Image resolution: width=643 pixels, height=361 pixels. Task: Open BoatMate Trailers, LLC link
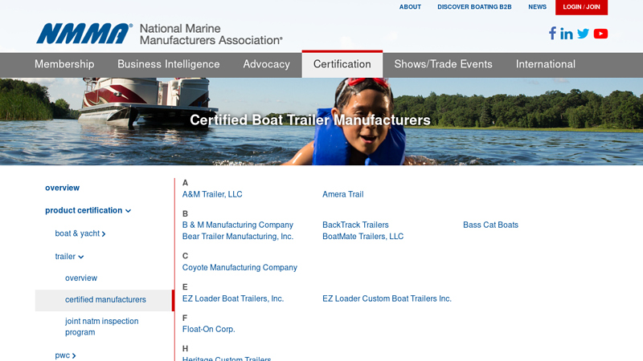point(363,237)
